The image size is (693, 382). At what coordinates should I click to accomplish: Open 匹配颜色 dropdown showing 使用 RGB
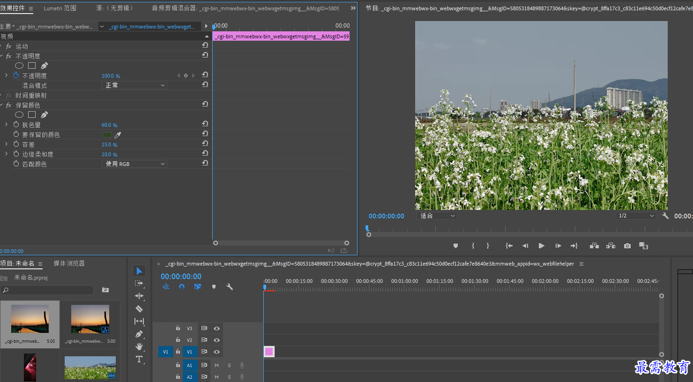click(x=134, y=164)
